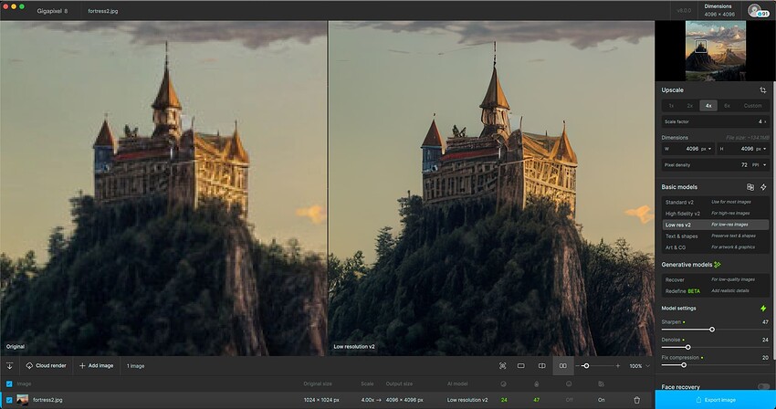Adjust the Sharpen slider handle
Screen dimensions: 776x409
[x=712, y=330]
